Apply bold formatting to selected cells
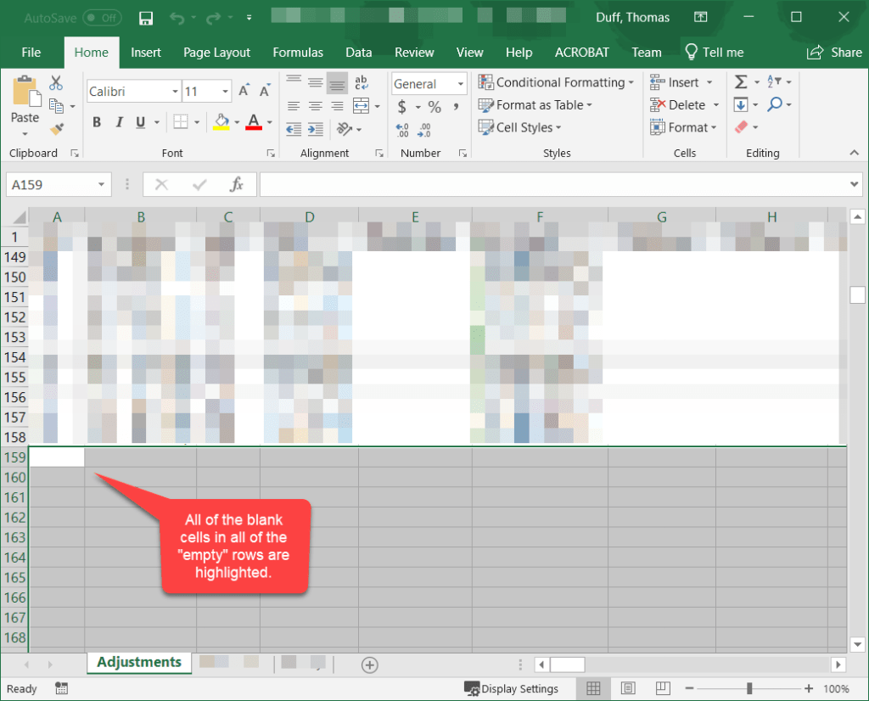 [x=96, y=121]
